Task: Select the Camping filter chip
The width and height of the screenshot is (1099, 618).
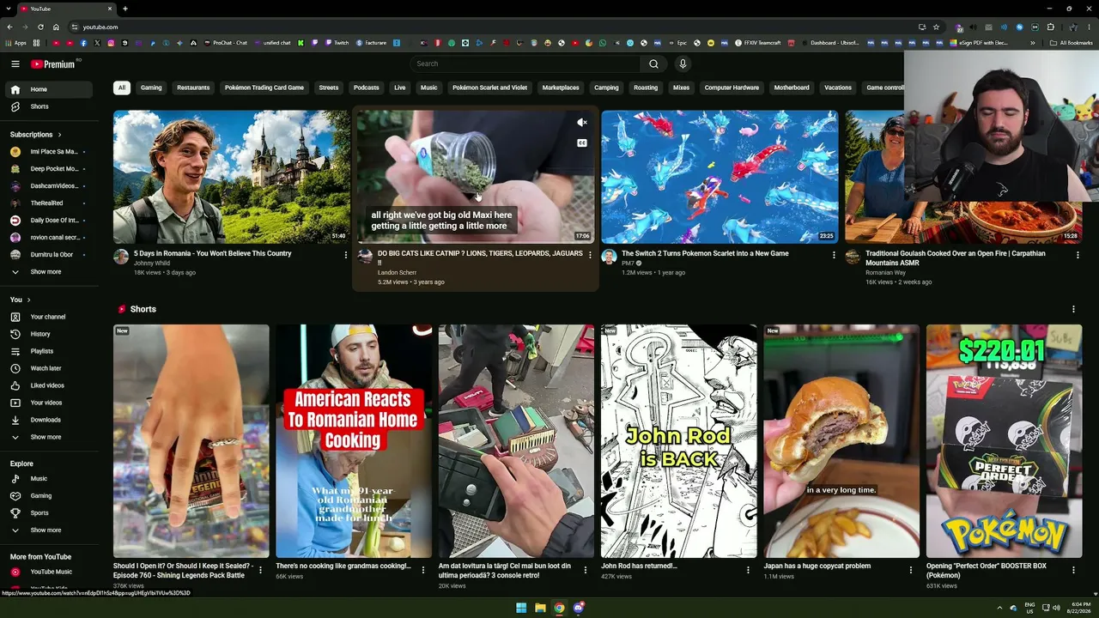Action: point(606,88)
